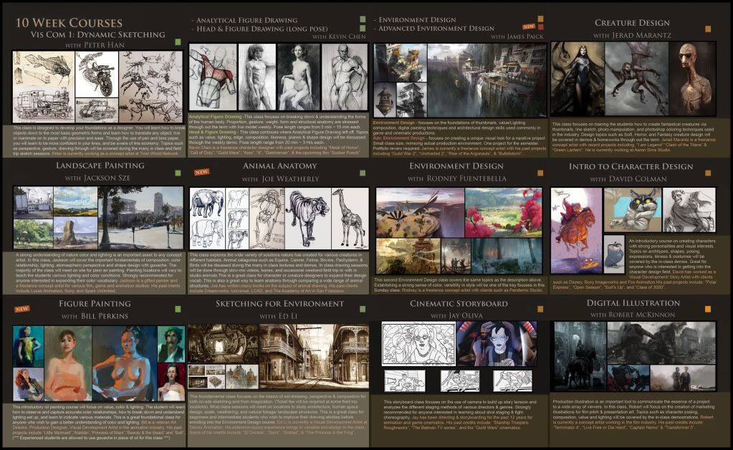The image size is (733, 450).
Task: Open the street scene plein air painting with tree
Action: (x=140, y=218)
